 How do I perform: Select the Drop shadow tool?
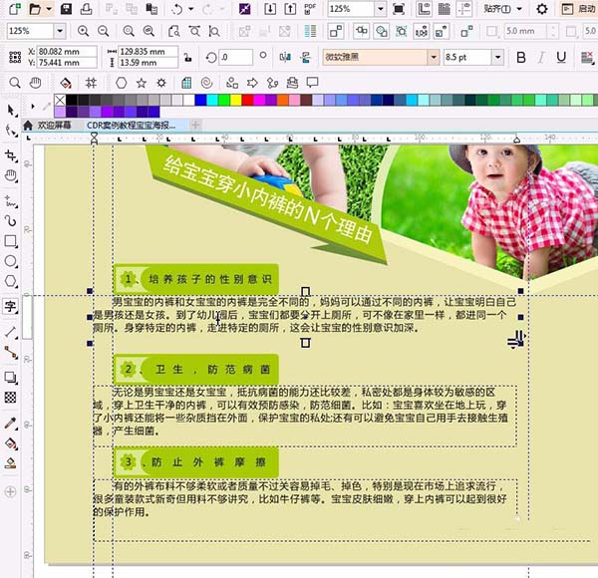pos(11,377)
